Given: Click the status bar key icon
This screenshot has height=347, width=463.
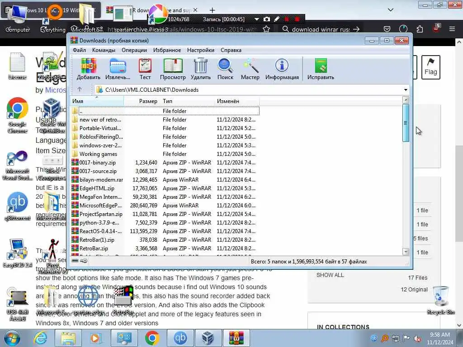Looking at the screenshot, I should tap(84, 261).
